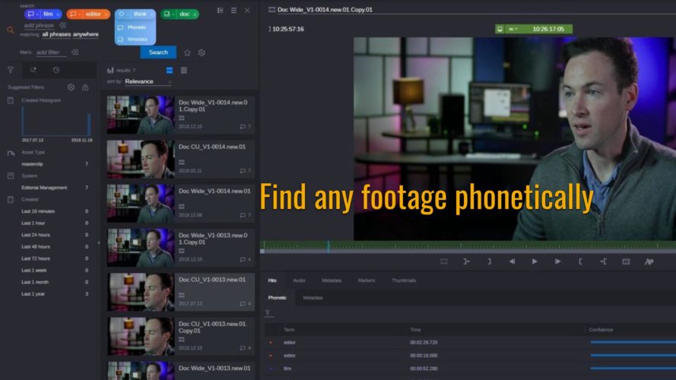Play the clip in the viewer
This screenshot has width=676, height=380.
coord(535,261)
